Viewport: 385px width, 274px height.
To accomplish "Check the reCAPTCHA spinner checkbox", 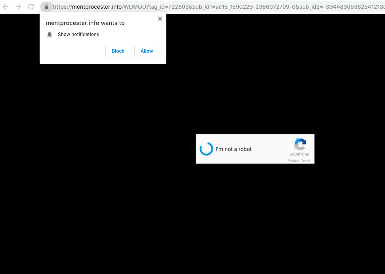I will pyautogui.click(x=206, y=149).
